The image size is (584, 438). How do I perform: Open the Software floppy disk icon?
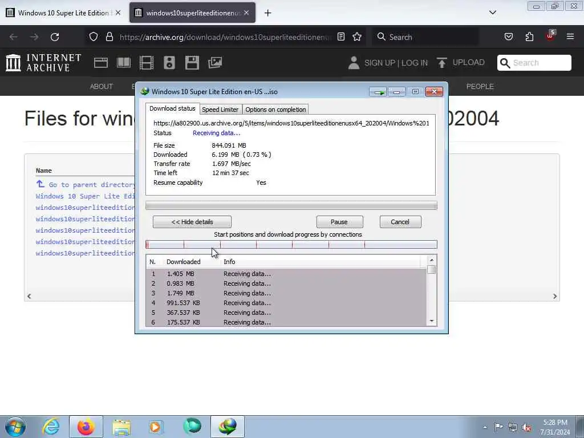[192, 63]
